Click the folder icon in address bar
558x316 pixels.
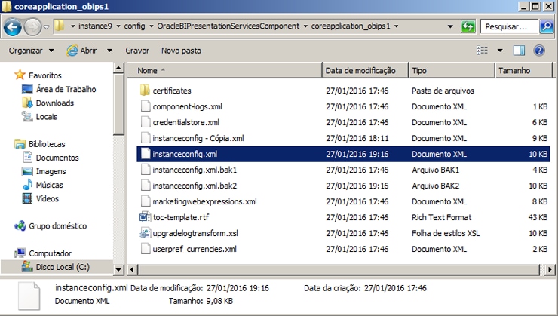point(60,26)
